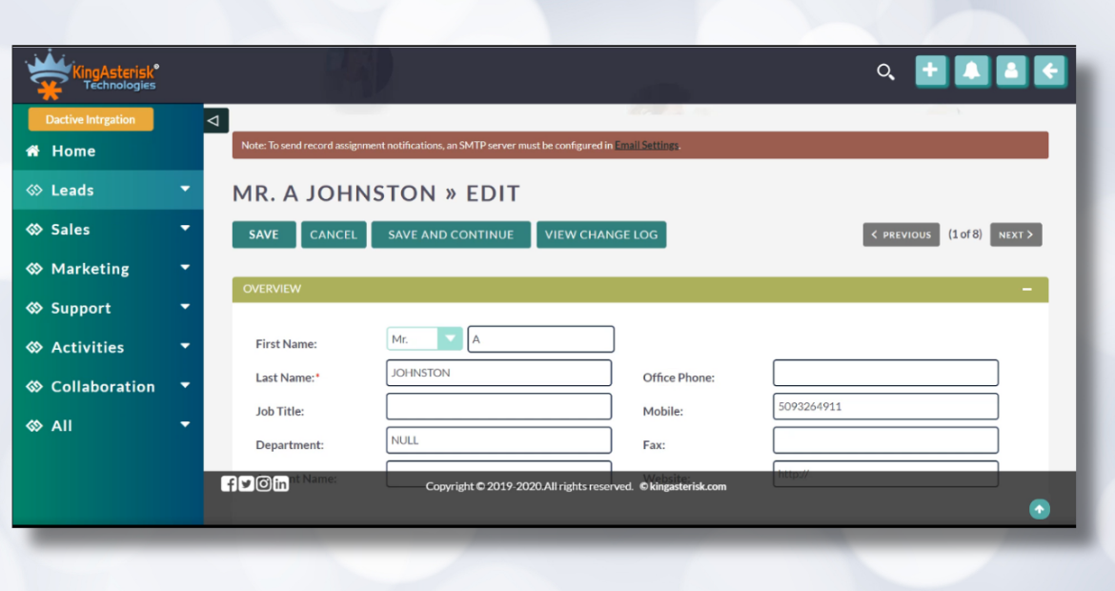Click the back arrow icon in header
Viewport: 1115px width, 591px height.
click(x=1050, y=71)
